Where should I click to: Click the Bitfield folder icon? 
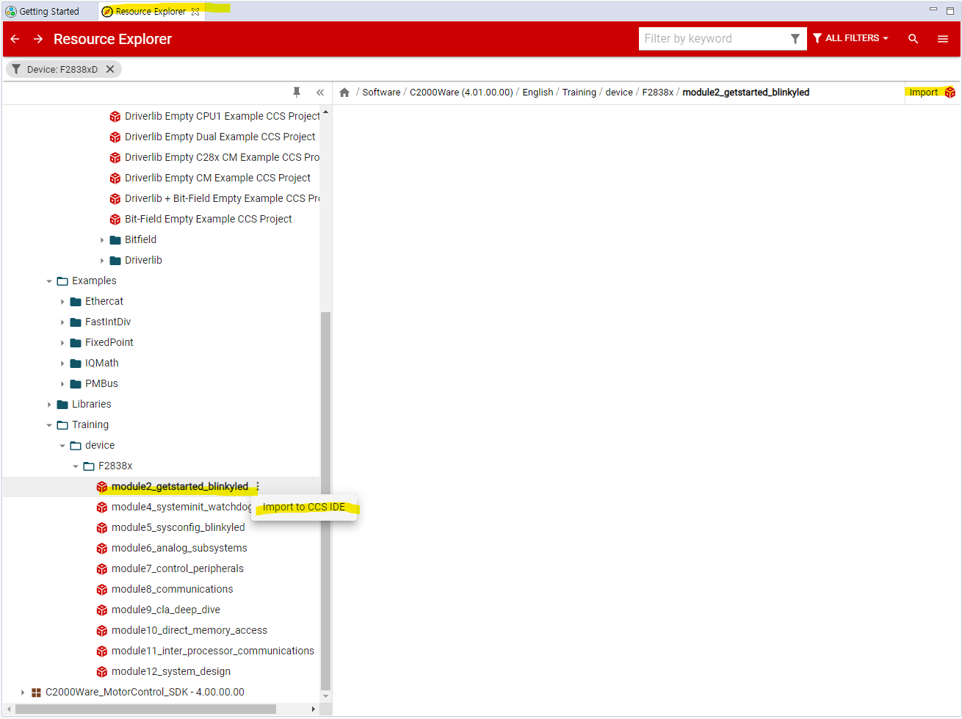(115, 239)
